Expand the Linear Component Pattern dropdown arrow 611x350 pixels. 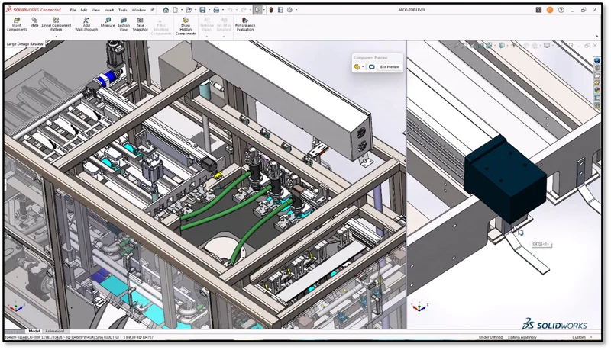[x=57, y=35]
